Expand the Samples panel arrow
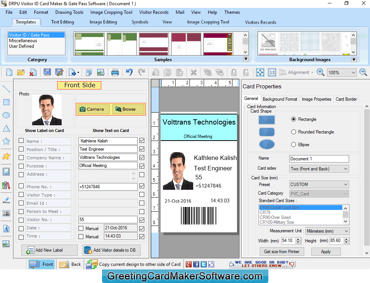The image size is (370, 283). [x=246, y=59]
